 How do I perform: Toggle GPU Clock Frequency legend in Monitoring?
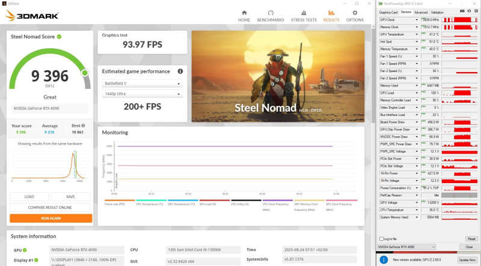point(342,205)
